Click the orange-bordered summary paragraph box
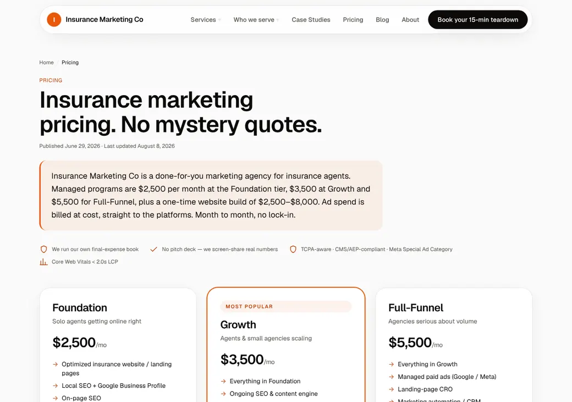The height and width of the screenshot is (402, 572). pyautogui.click(x=211, y=196)
